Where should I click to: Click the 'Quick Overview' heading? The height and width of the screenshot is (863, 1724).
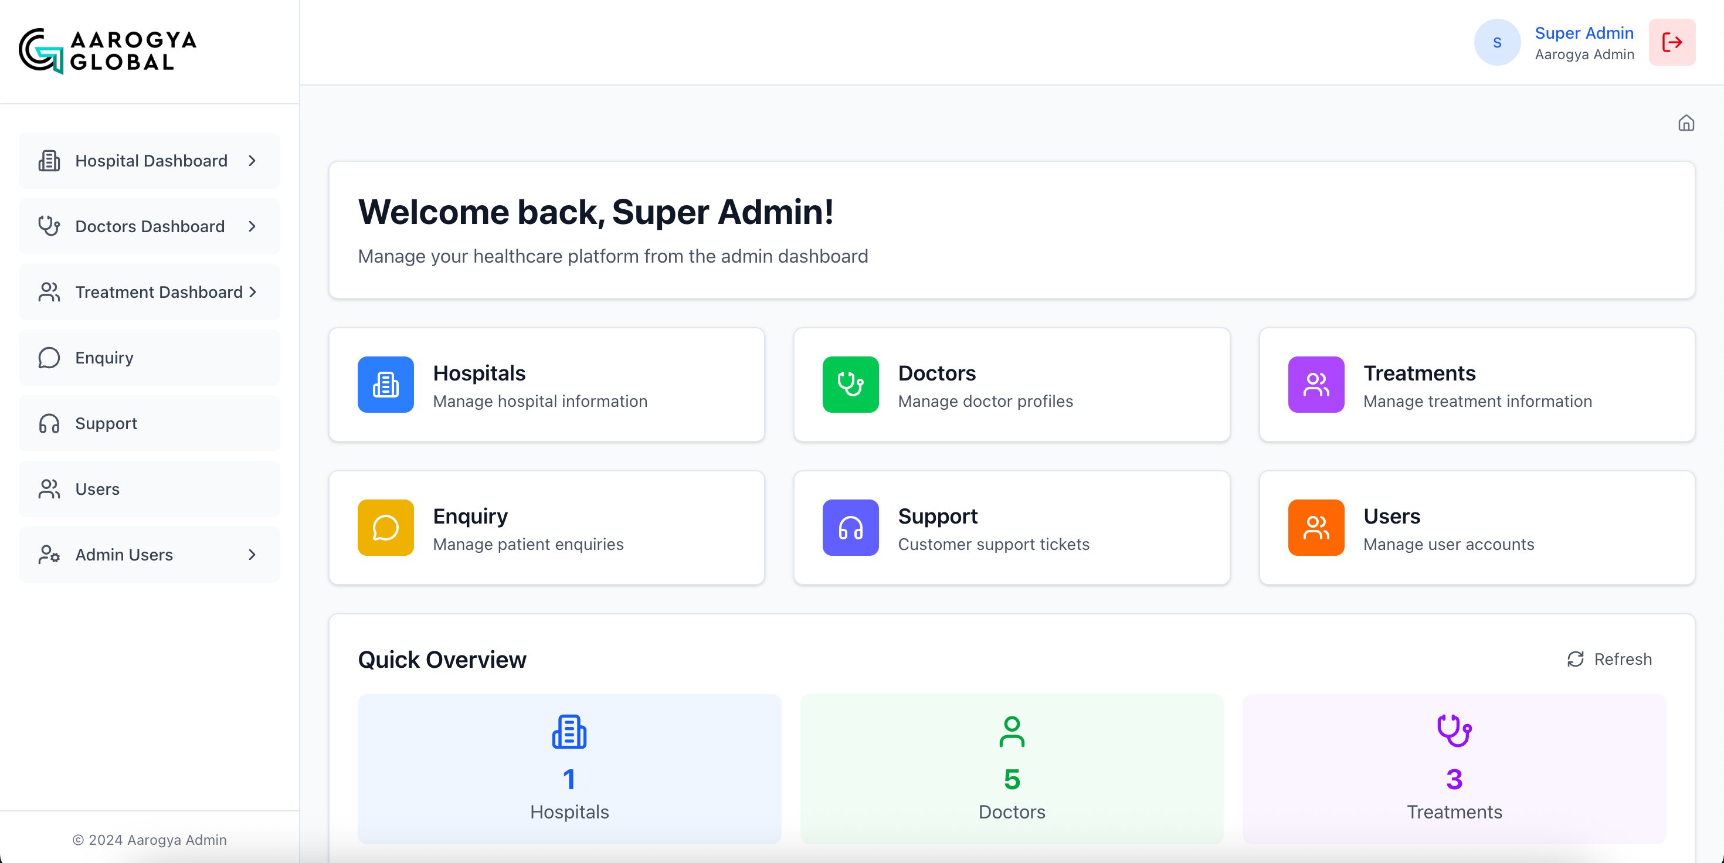(442, 660)
